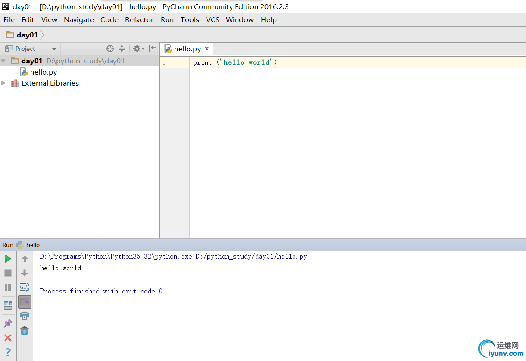Click the Collapse All icon in Project panel
Screen dimensions: 526x361
pyautogui.click(x=122, y=49)
